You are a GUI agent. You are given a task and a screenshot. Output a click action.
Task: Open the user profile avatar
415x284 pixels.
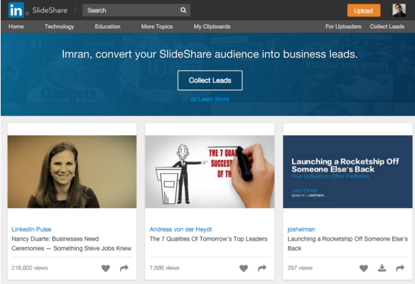tap(398, 10)
